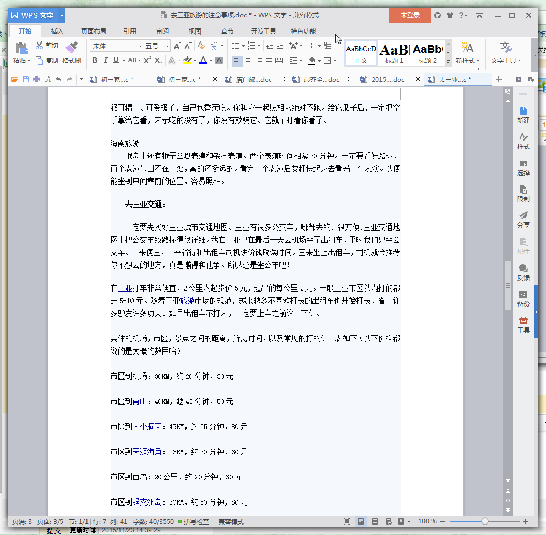546x535 pixels.
Task: Clear formatting with the eraser icon
Action: coord(201,46)
